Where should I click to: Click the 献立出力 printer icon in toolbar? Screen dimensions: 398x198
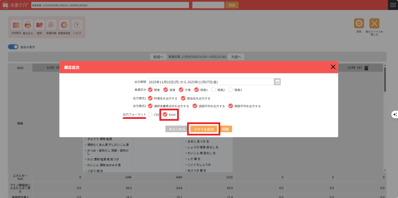click(28, 25)
